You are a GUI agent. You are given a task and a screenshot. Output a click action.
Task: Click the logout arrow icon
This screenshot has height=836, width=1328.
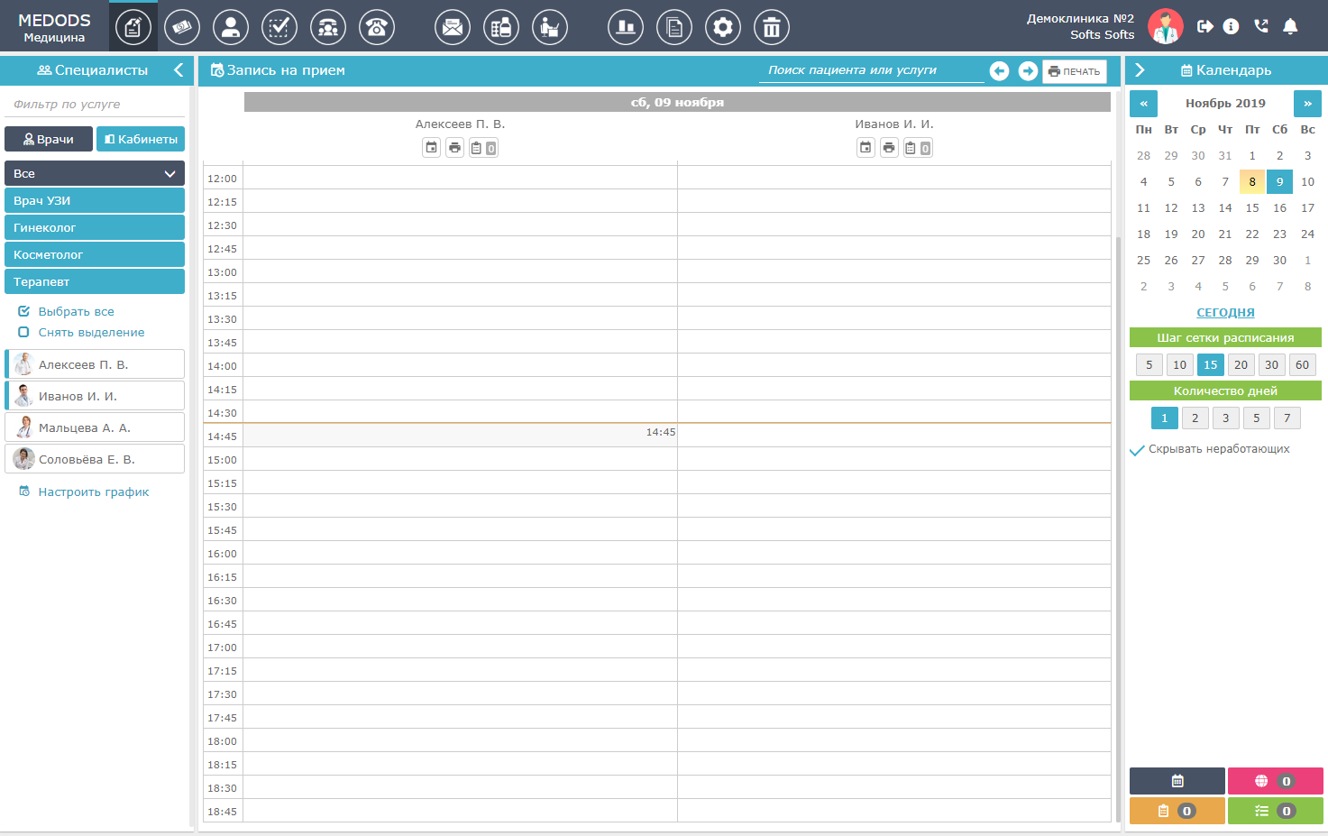click(1204, 26)
